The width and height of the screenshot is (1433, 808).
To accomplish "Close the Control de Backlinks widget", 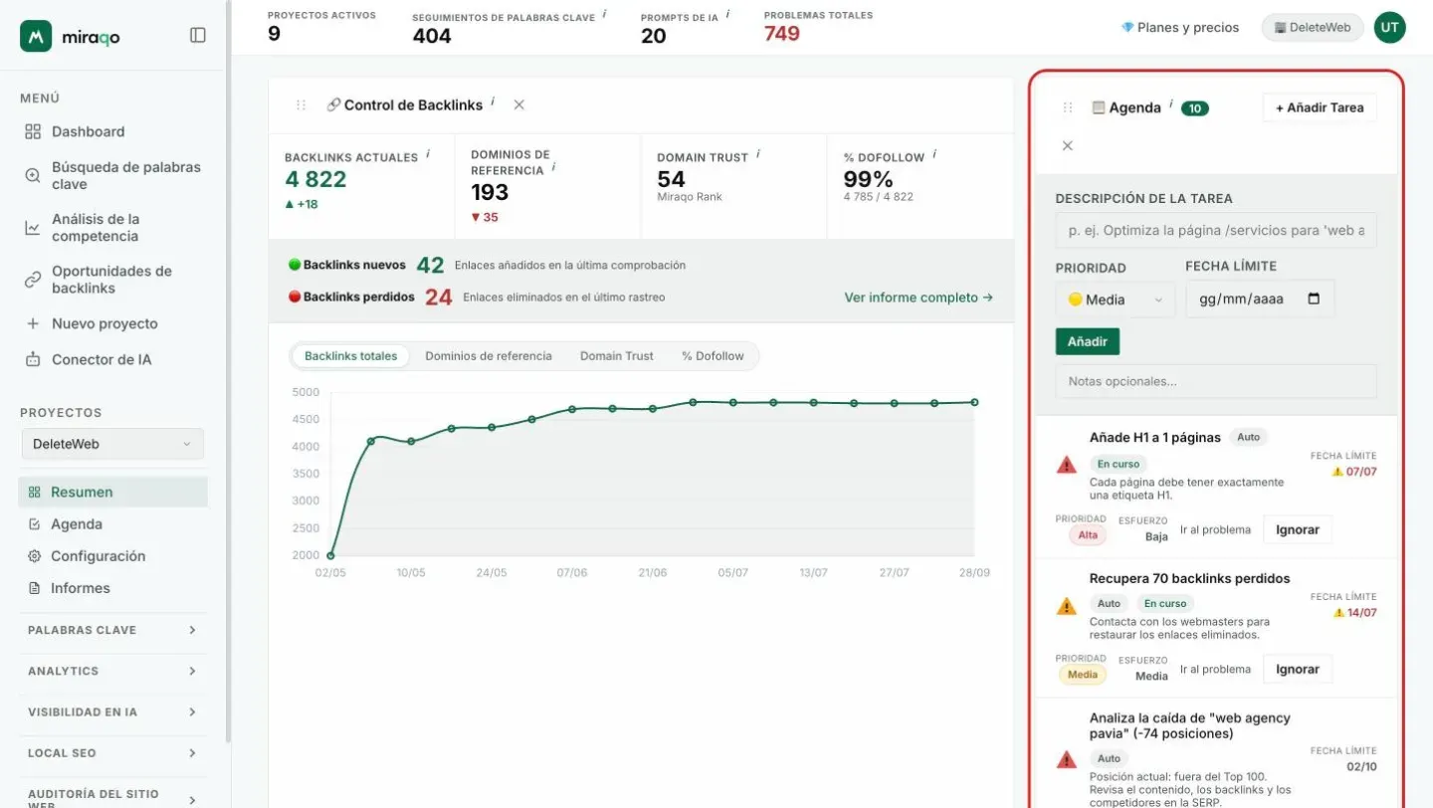I will (x=519, y=104).
